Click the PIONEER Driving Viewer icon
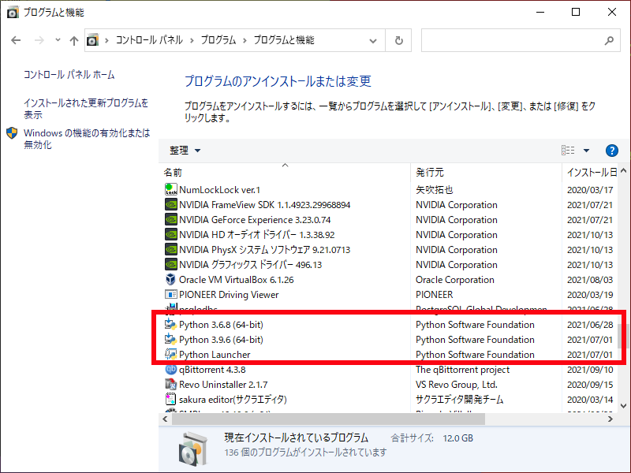 171,294
